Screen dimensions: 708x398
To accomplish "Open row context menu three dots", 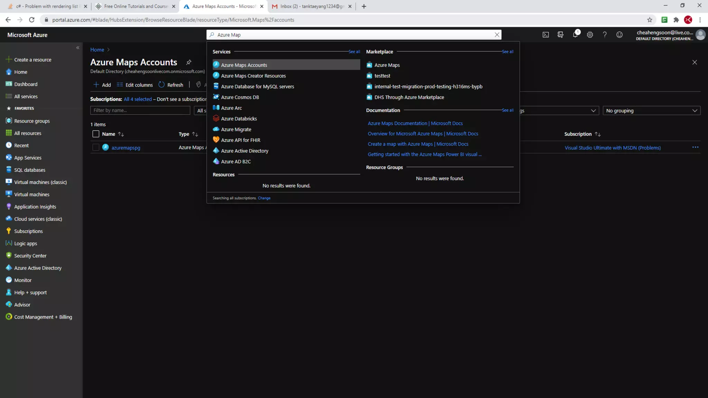I will 695,148.
